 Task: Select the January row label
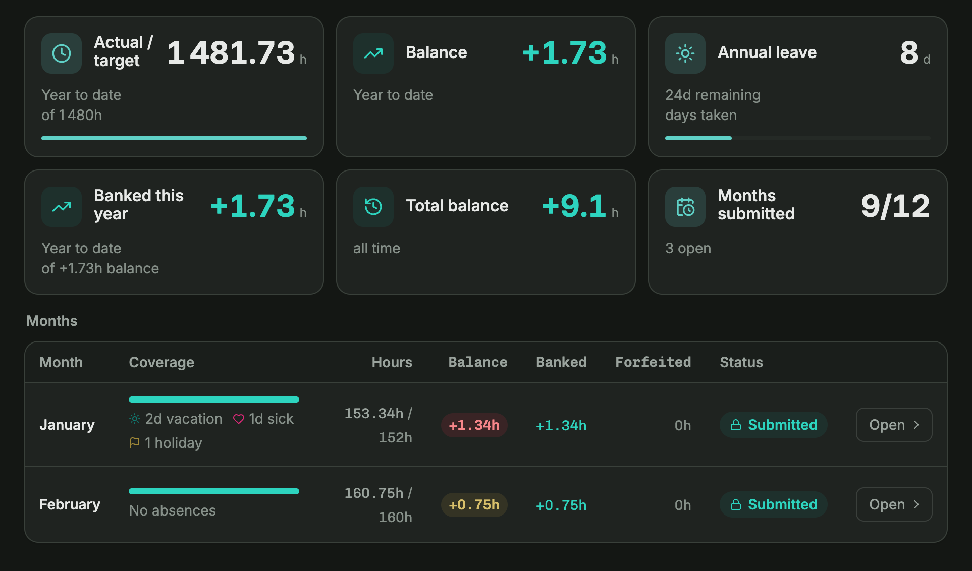click(67, 425)
